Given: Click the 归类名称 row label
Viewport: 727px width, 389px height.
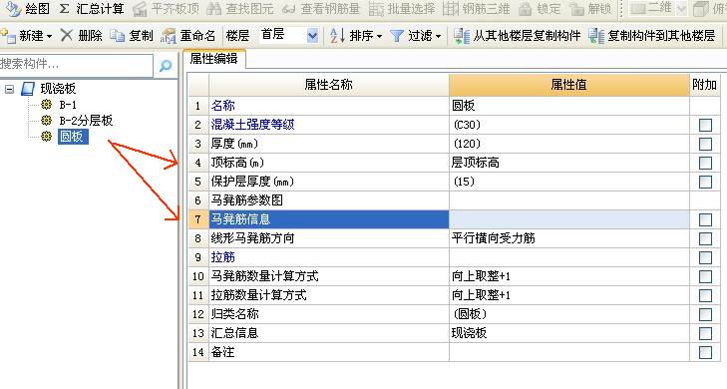Looking at the screenshot, I should pyautogui.click(x=234, y=314).
